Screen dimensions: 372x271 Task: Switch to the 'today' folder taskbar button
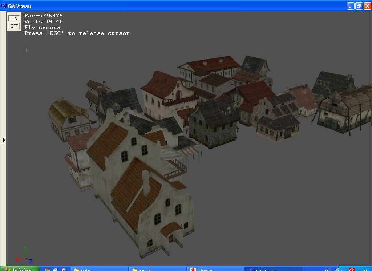pos(99,269)
